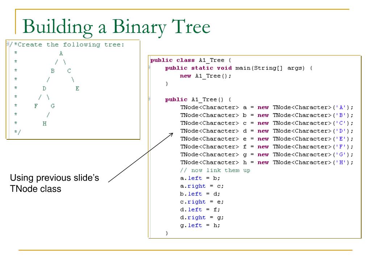Collapse the fold marker beside the main method
This screenshot has height=278, width=371.
point(149,68)
